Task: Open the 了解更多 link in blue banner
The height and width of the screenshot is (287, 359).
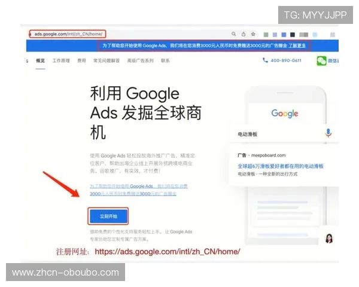Action: (297, 45)
